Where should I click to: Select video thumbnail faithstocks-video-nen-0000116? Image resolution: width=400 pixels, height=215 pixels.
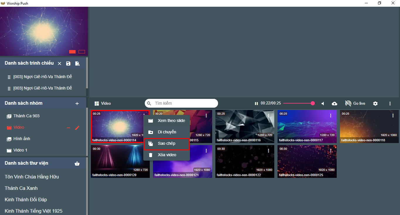click(245, 126)
